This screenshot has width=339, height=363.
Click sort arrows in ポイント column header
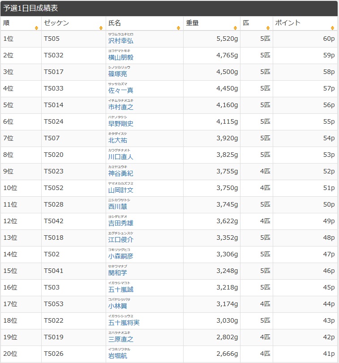(x=333, y=28)
